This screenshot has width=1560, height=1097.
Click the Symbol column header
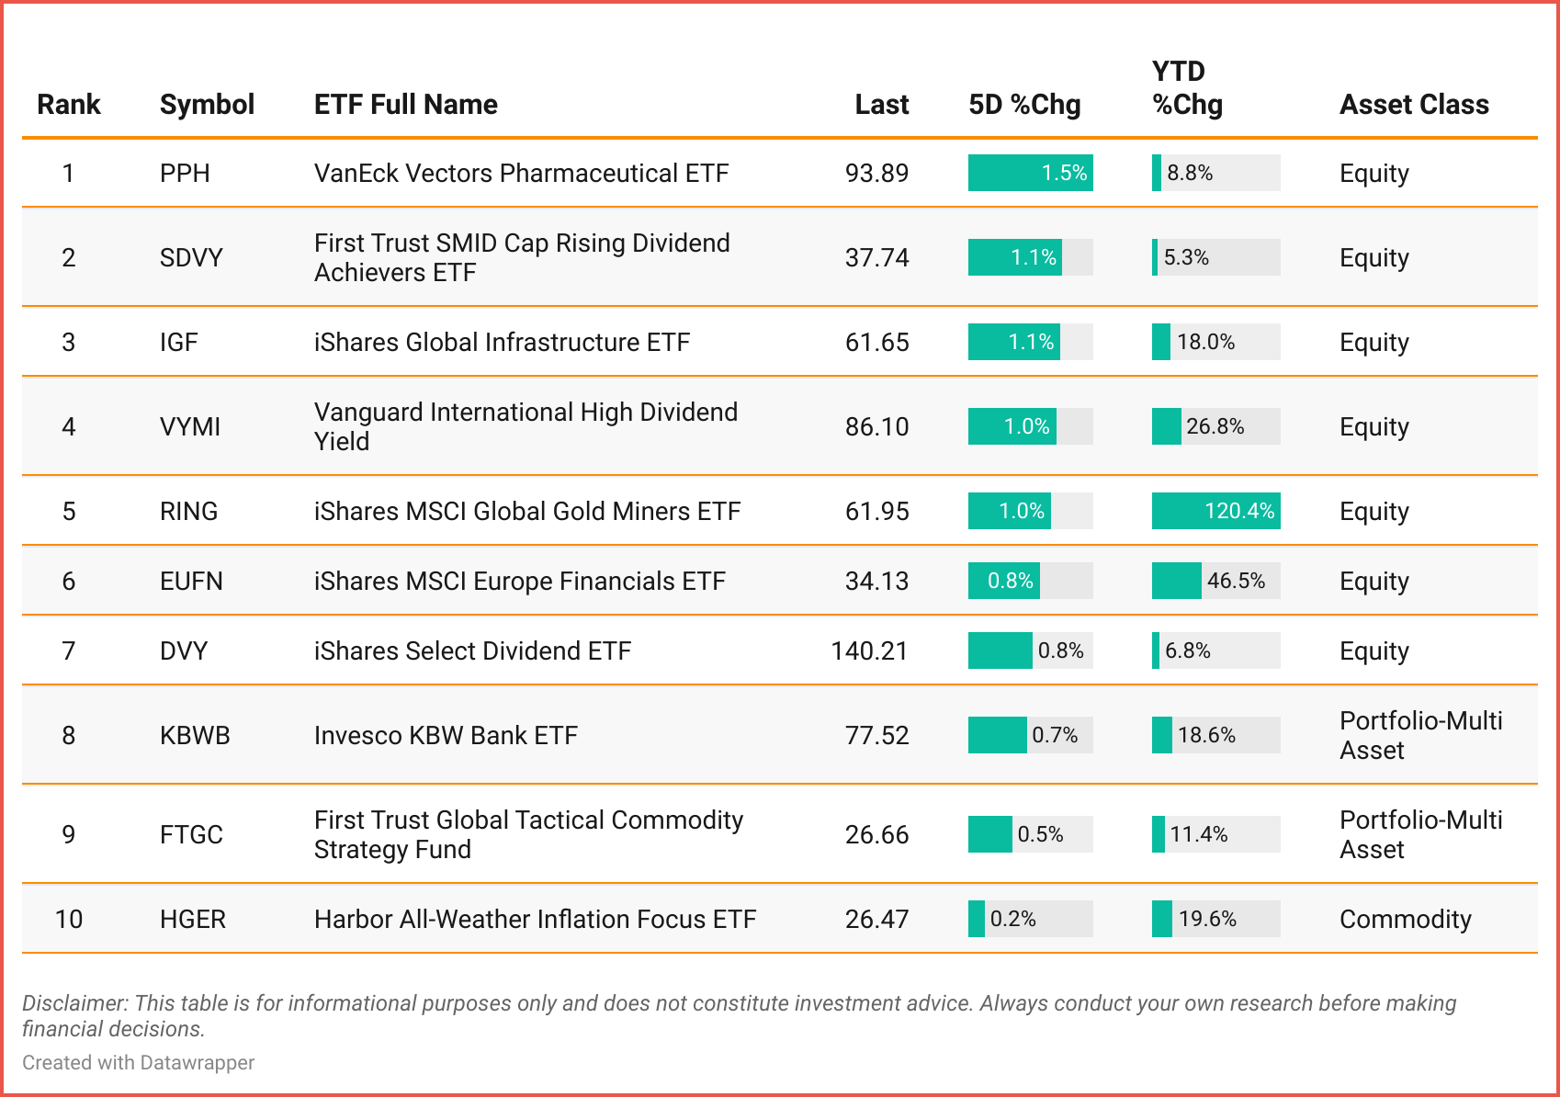[207, 105]
